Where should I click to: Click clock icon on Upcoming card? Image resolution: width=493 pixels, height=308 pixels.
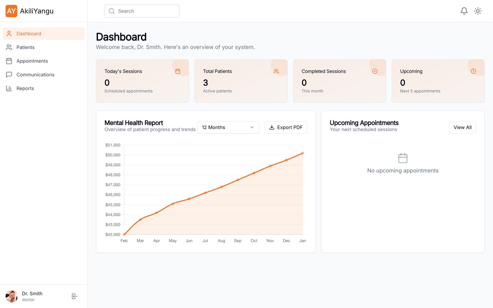pyautogui.click(x=473, y=71)
